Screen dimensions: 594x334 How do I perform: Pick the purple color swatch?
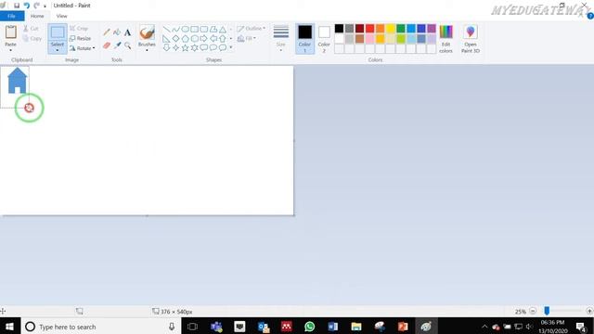[x=432, y=29]
